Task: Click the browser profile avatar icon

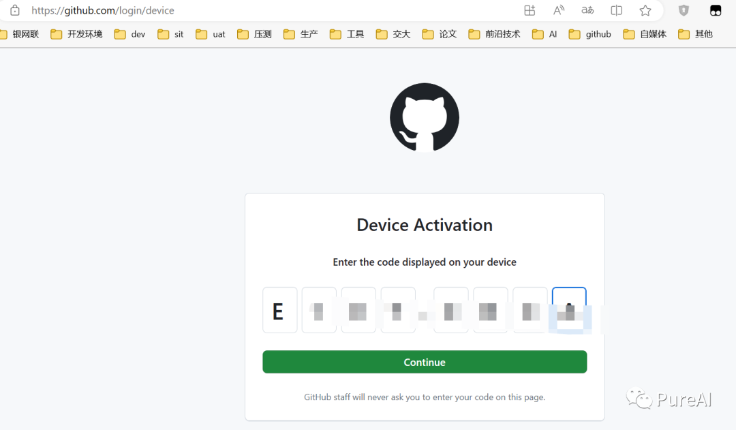Action: tap(715, 10)
